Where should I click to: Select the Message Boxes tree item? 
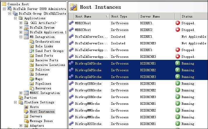(x=41, y=121)
